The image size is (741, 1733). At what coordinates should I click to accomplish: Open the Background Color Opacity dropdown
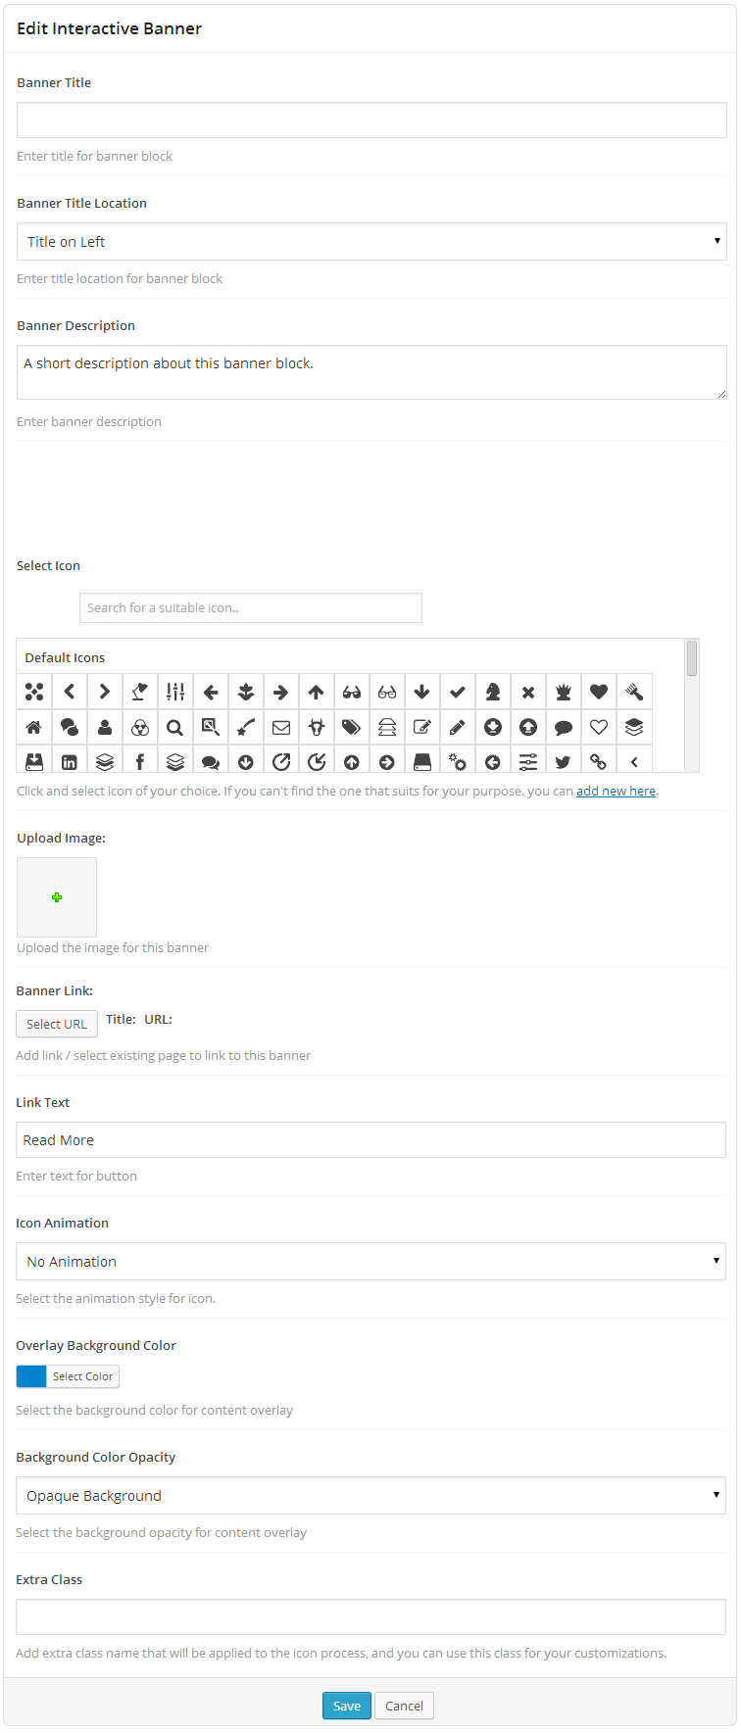370,1496
